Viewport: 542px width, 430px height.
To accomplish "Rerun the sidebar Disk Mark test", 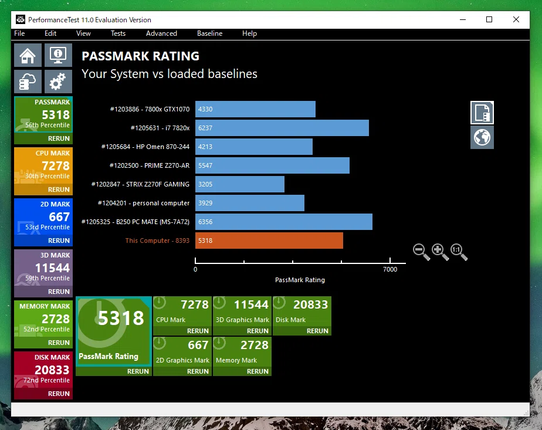I will pyautogui.click(x=43, y=394).
